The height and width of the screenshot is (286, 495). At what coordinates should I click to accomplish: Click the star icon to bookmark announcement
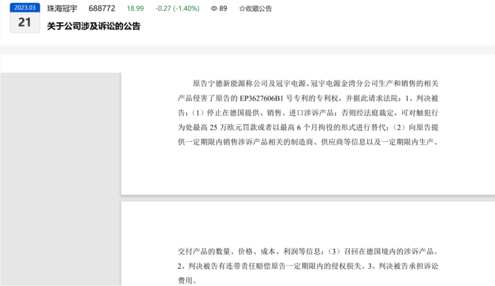point(242,9)
